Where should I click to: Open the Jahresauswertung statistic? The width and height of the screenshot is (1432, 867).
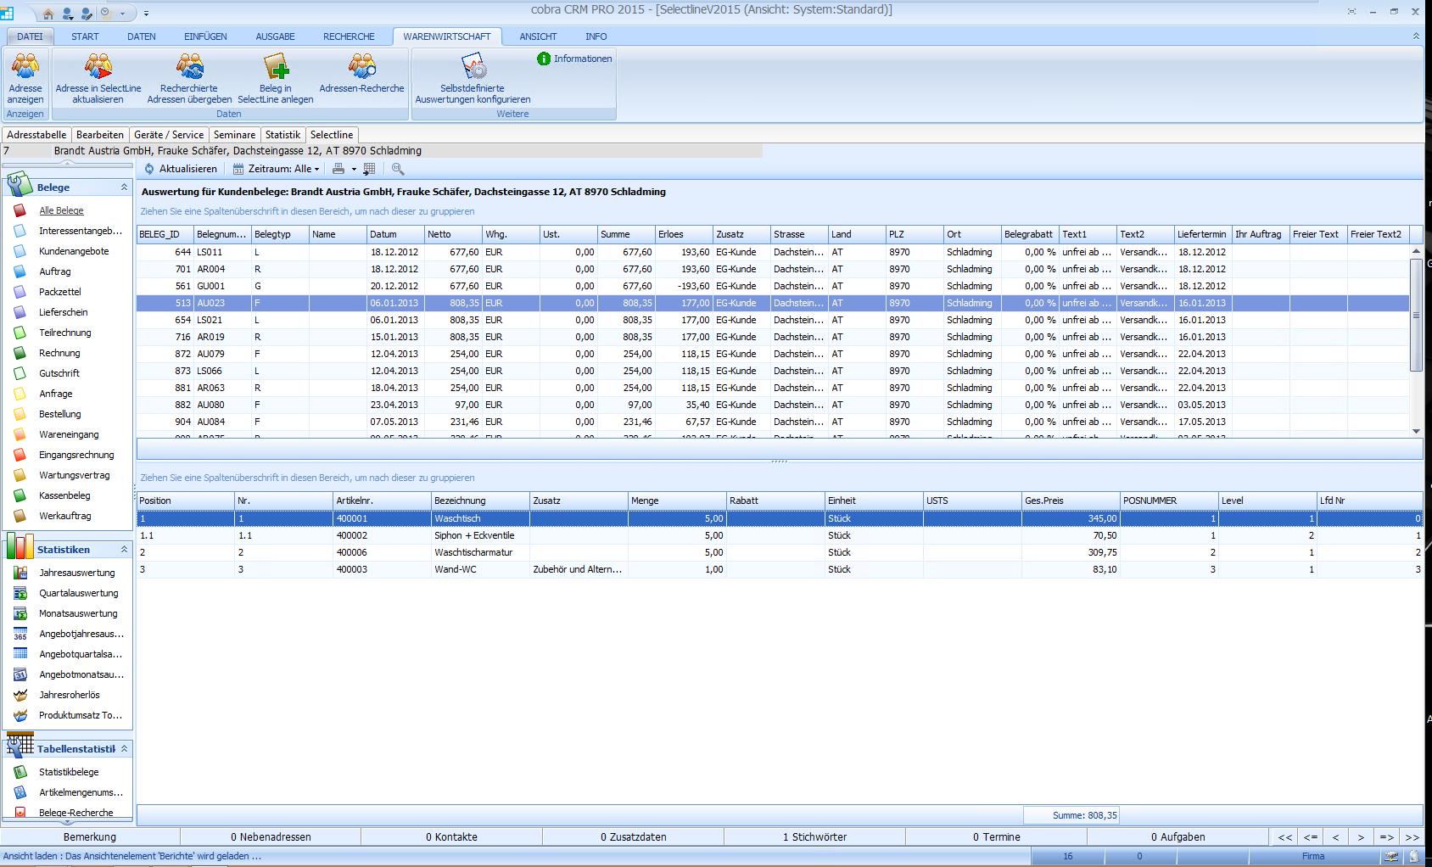[77, 573]
